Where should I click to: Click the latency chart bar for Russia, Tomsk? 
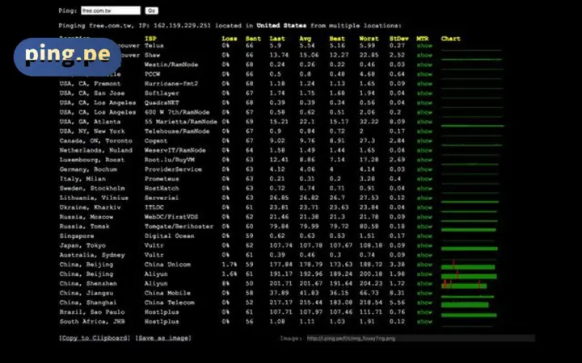(468, 230)
